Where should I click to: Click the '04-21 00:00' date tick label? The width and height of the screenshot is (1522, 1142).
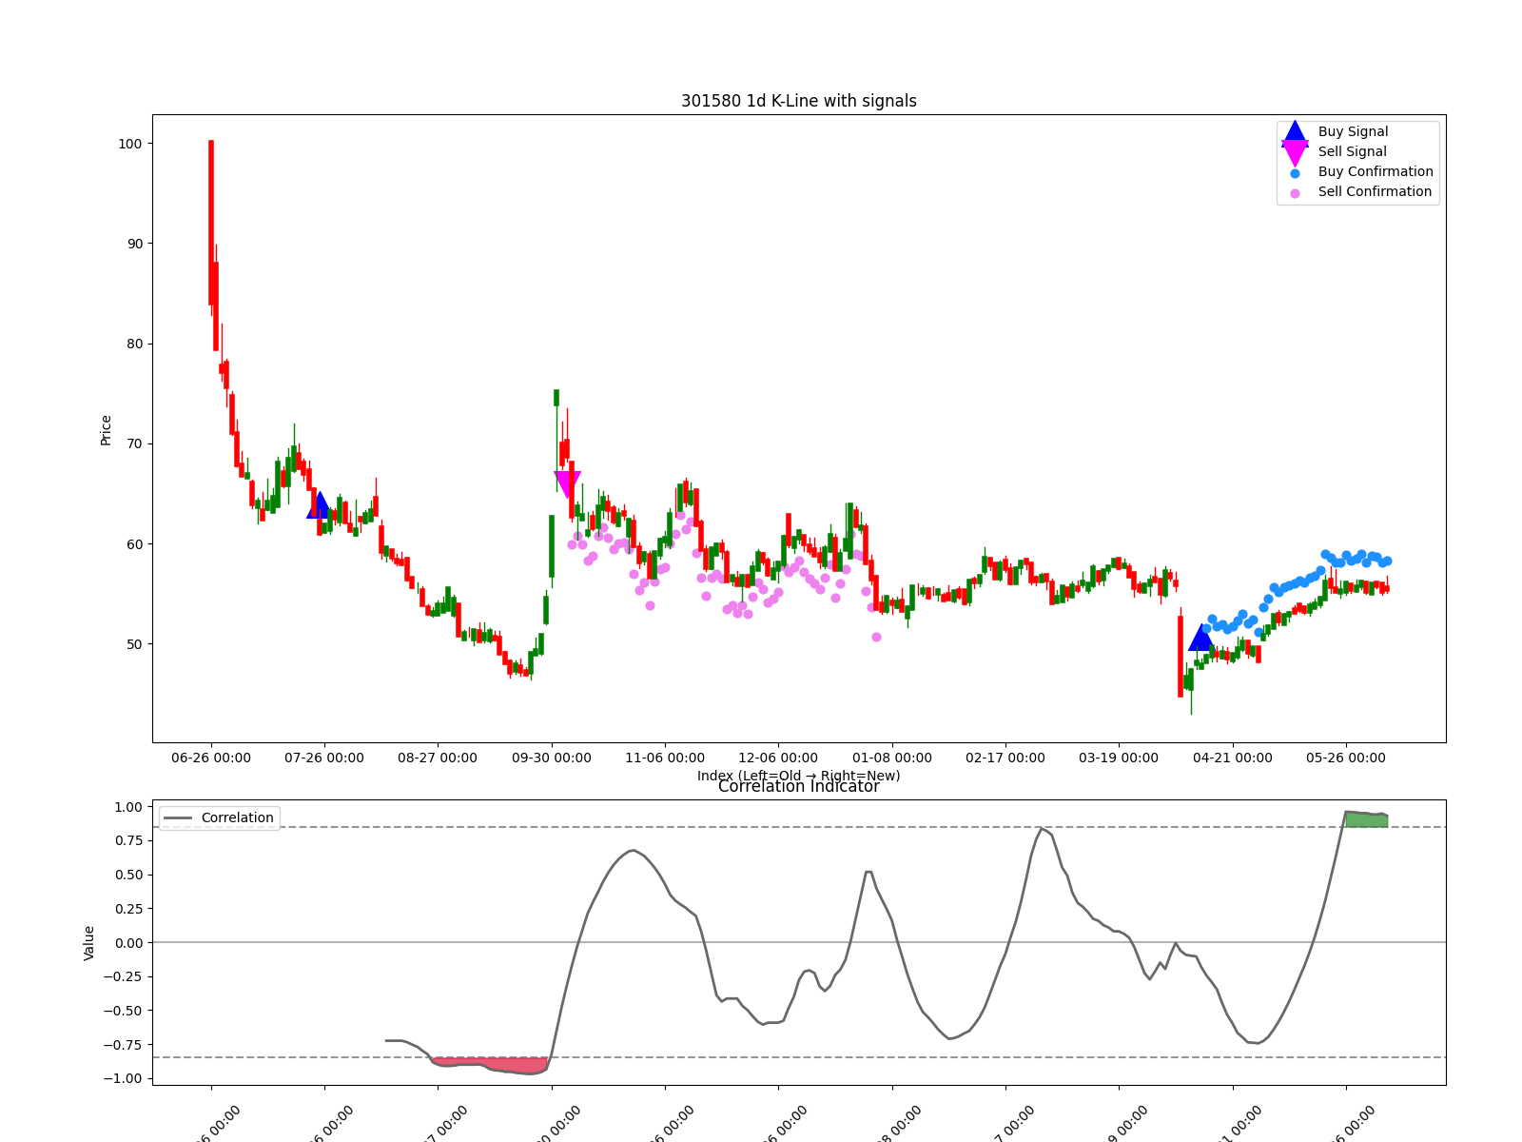[1233, 758]
